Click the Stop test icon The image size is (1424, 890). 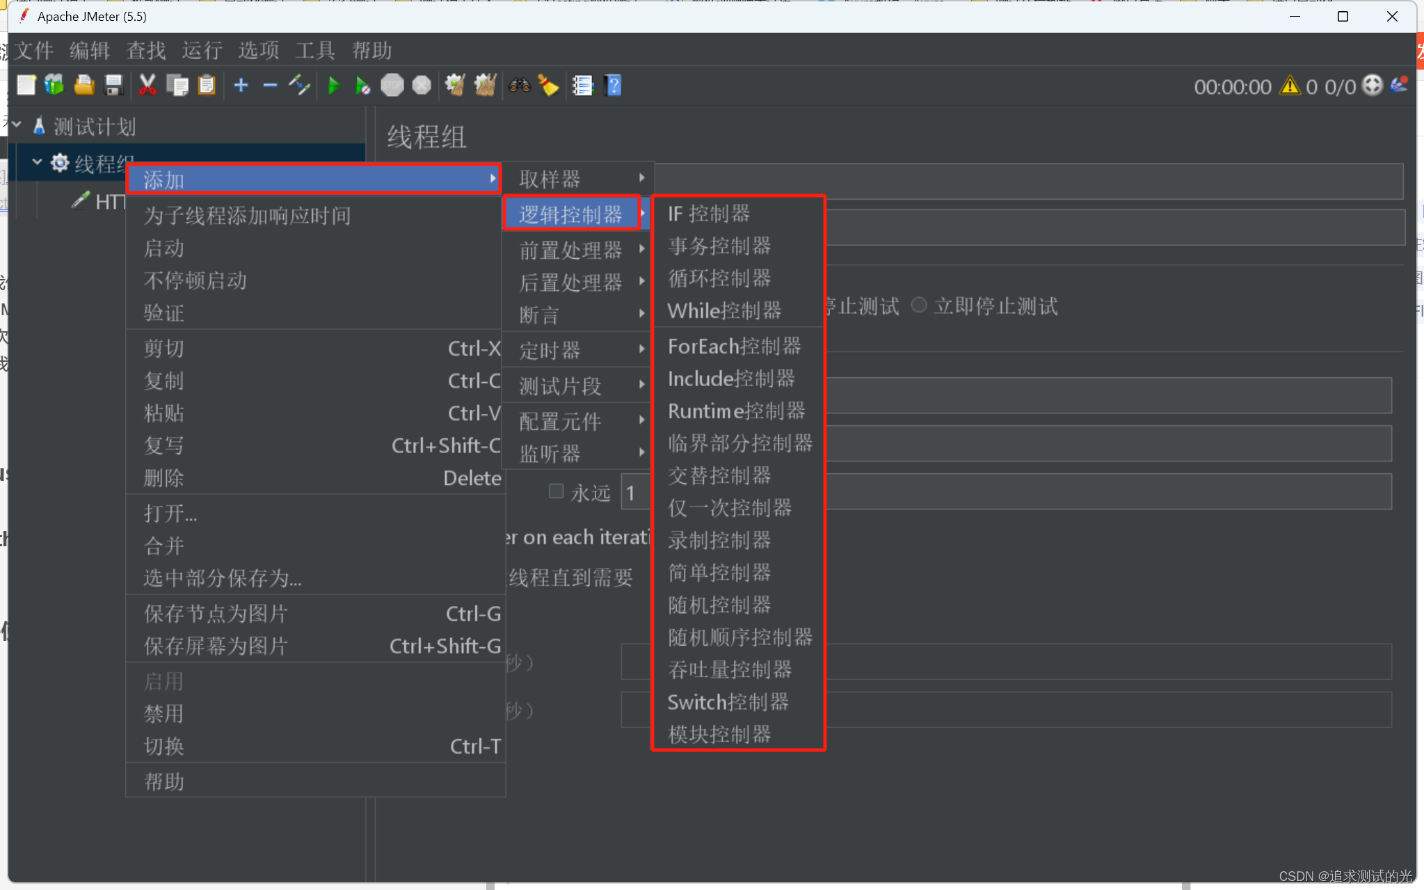pos(392,86)
